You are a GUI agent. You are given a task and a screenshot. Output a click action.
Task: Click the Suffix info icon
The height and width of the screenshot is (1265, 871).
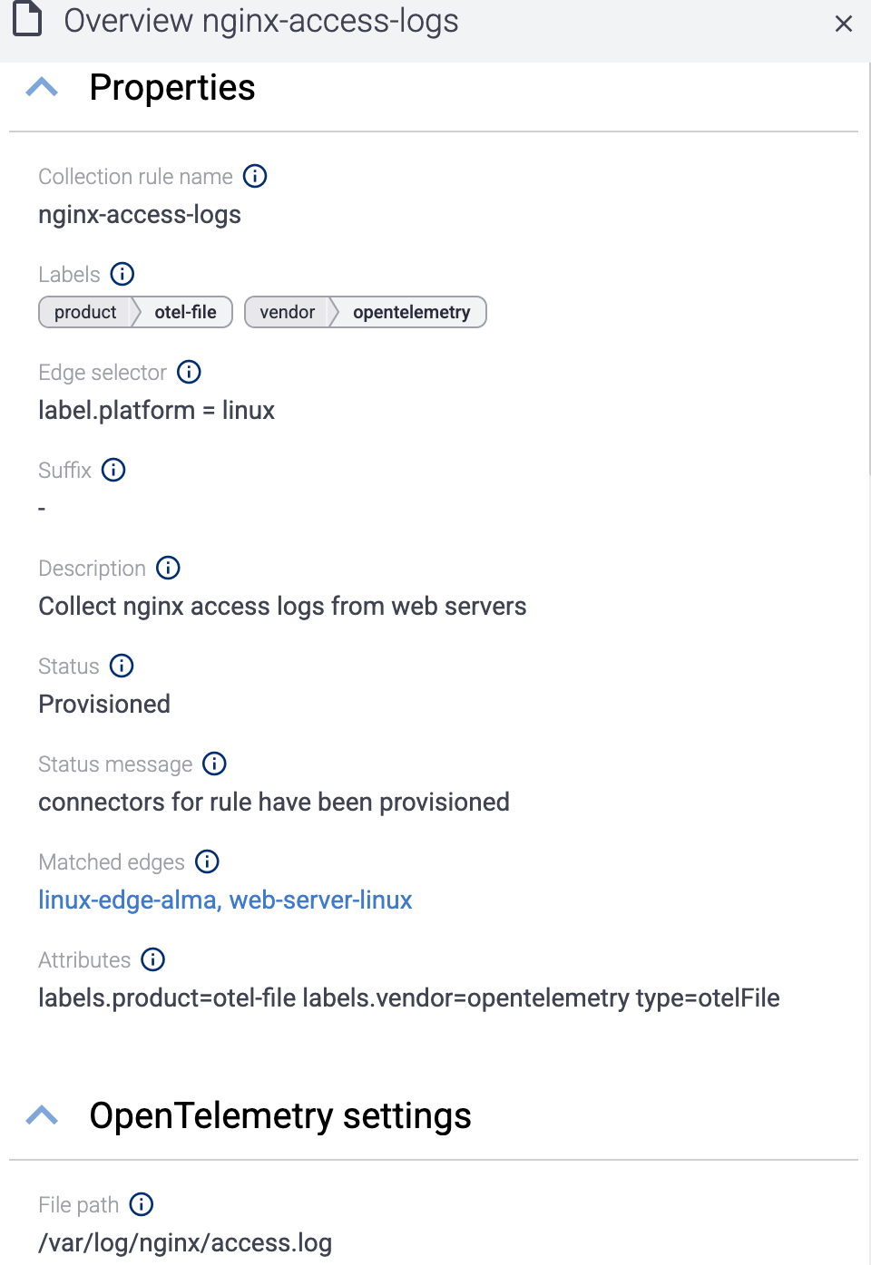point(113,470)
